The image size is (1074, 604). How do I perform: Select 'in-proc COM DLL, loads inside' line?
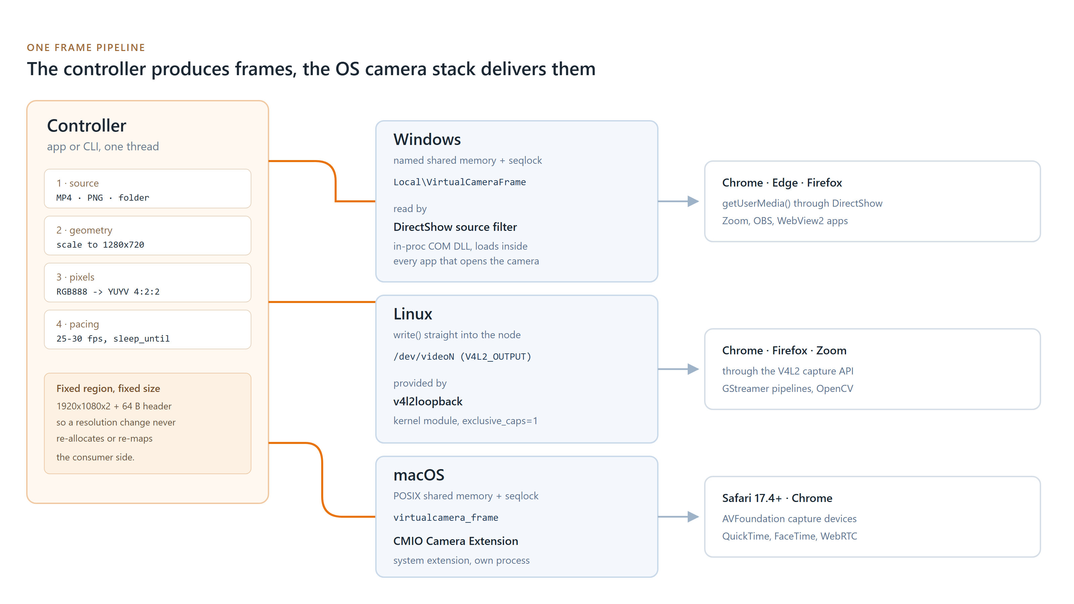460,246
